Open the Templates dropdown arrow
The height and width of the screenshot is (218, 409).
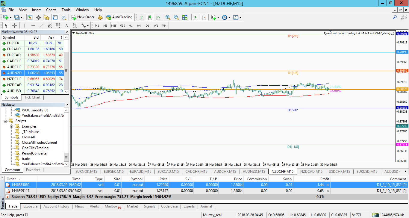[240, 17]
